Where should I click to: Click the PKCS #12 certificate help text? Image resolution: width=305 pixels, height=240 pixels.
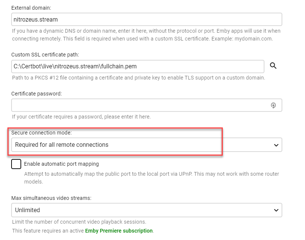(x=139, y=78)
